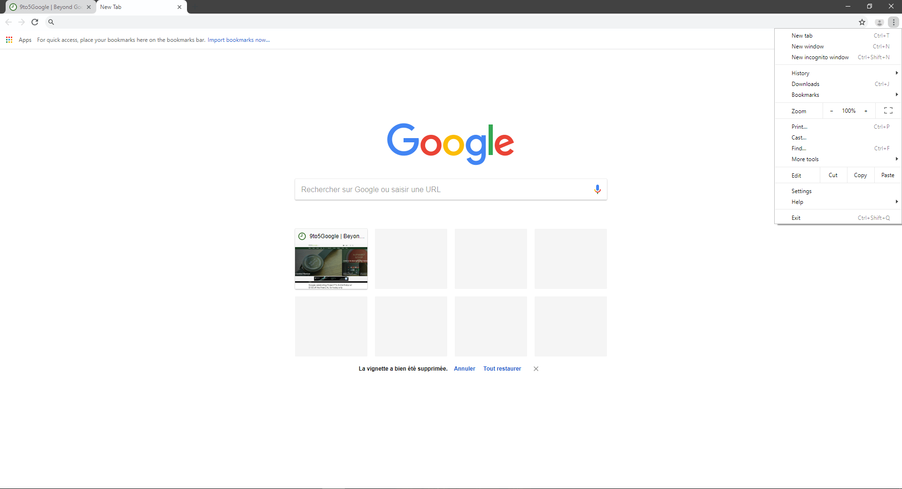
Task: Open the Import bookmarks now link
Action: pos(239,39)
